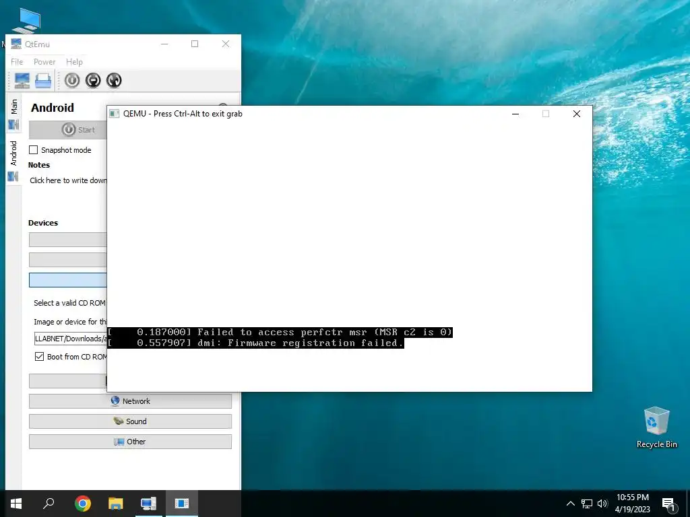Enable the Snapshot mode checkbox

tap(34, 150)
